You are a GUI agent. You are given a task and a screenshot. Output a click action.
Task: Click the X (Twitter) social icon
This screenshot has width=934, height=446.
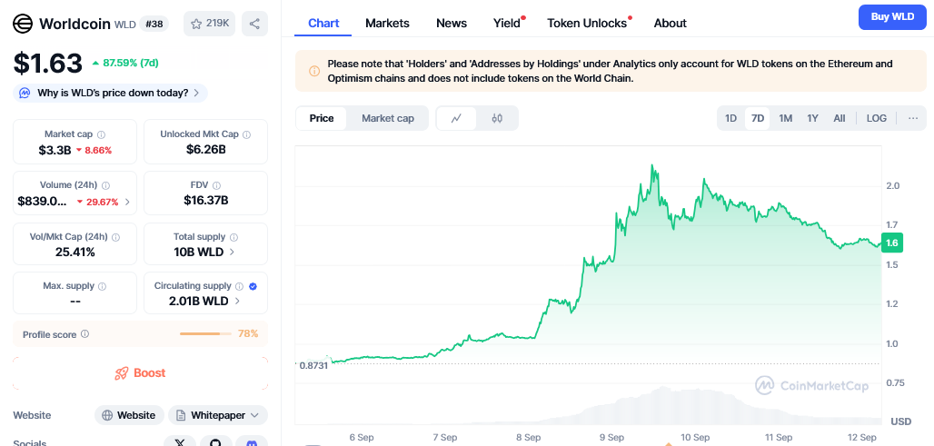[x=180, y=443]
